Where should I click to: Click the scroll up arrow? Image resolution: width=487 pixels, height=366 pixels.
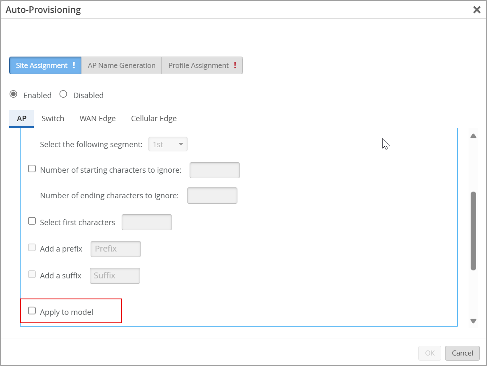pyautogui.click(x=473, y=136)
